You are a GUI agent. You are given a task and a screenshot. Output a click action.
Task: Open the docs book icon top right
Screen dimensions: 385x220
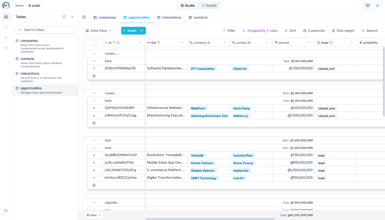368,5
